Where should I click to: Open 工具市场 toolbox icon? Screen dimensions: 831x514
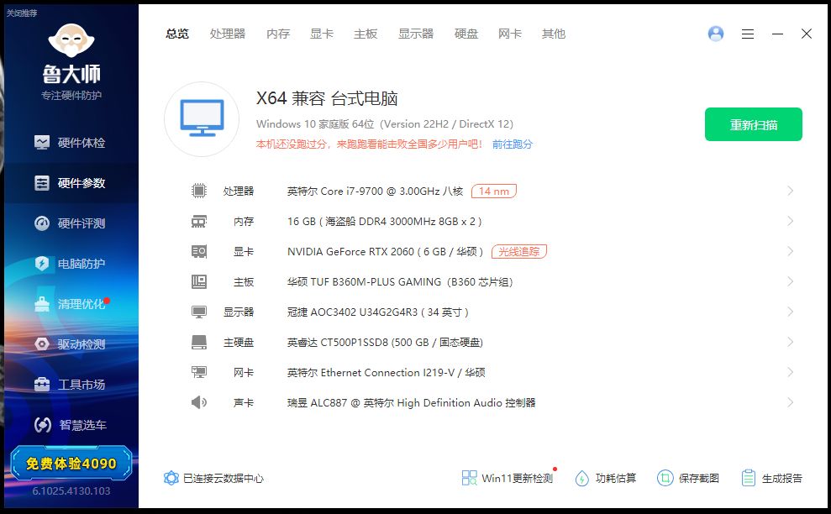[x=42, y=384]
